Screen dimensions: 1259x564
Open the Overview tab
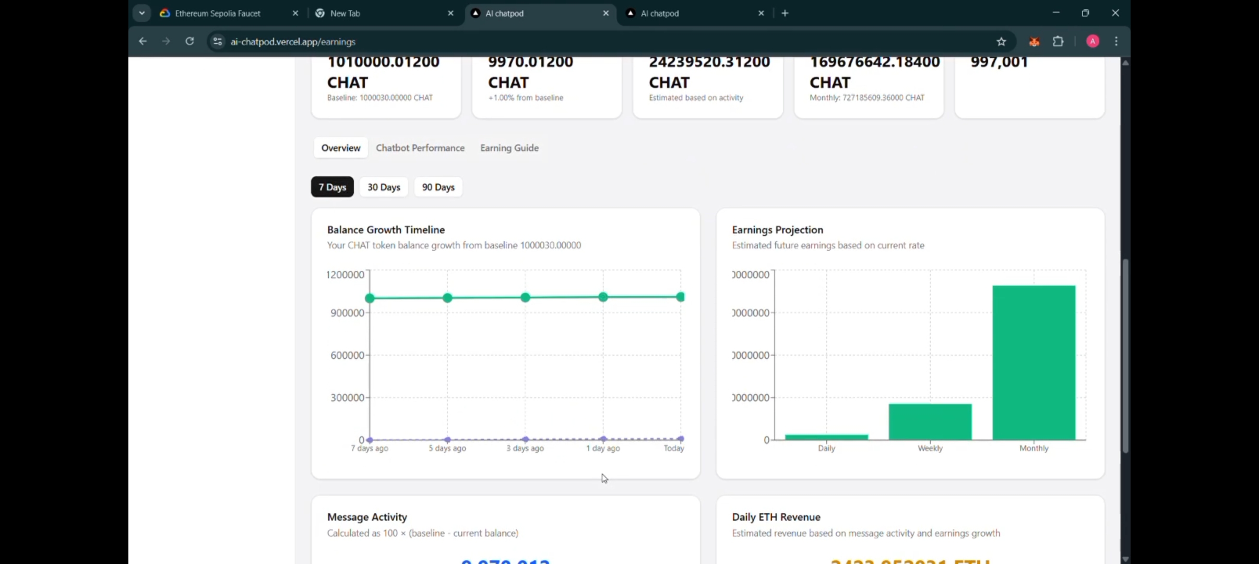(340, 148)
